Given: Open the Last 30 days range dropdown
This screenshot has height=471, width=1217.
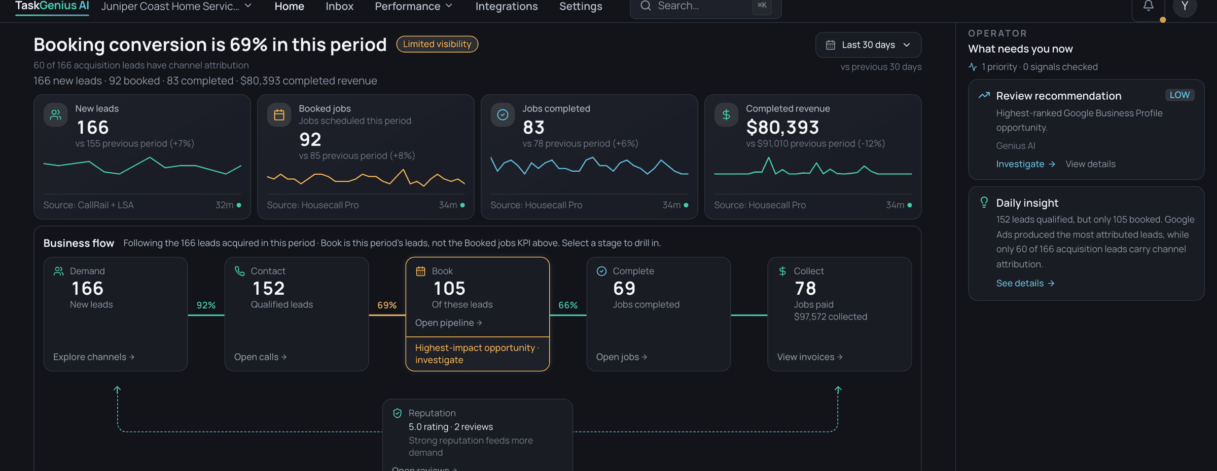Looking at the screenshot, I should click(868, 45).
